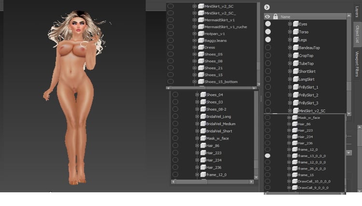
Task: Enable visibility for BaggyJeans
Action: pyautogui.click(x=170, y=40)
